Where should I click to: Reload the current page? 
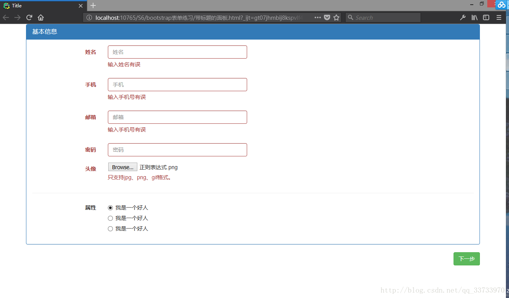point(29,17)
